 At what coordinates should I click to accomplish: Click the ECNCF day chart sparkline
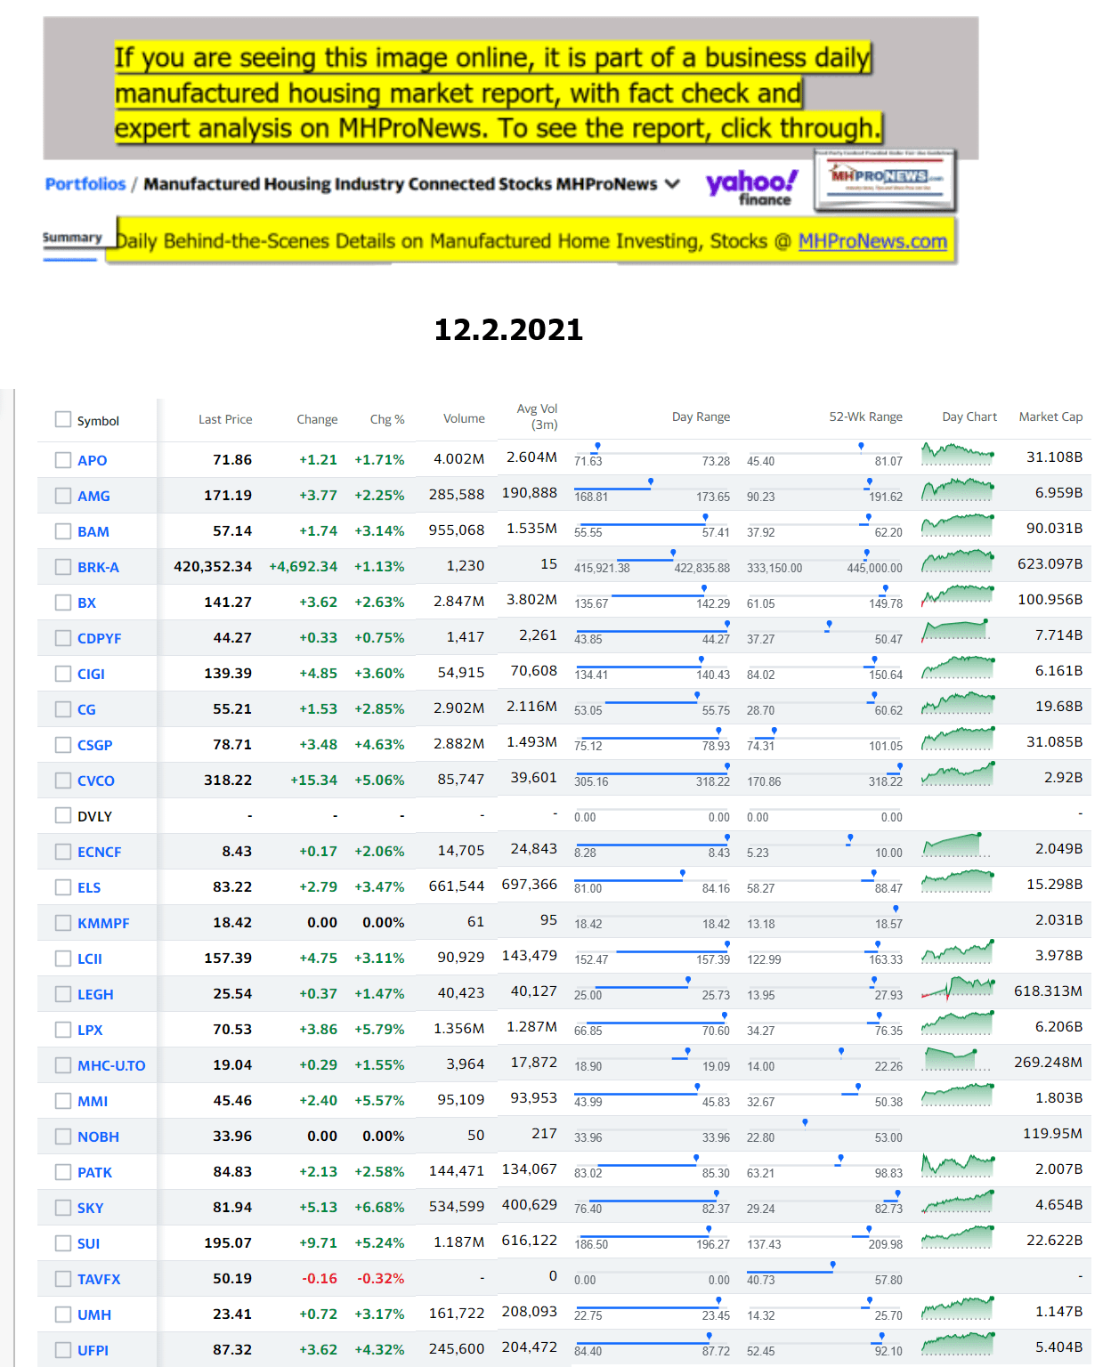pos(958,845)
